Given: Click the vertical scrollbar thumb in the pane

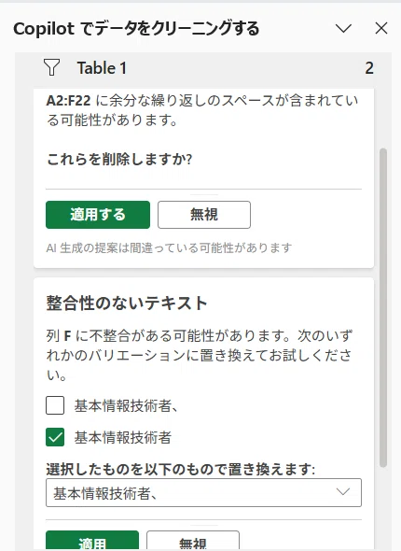Looking at the screenshot, I should [383, 307].
